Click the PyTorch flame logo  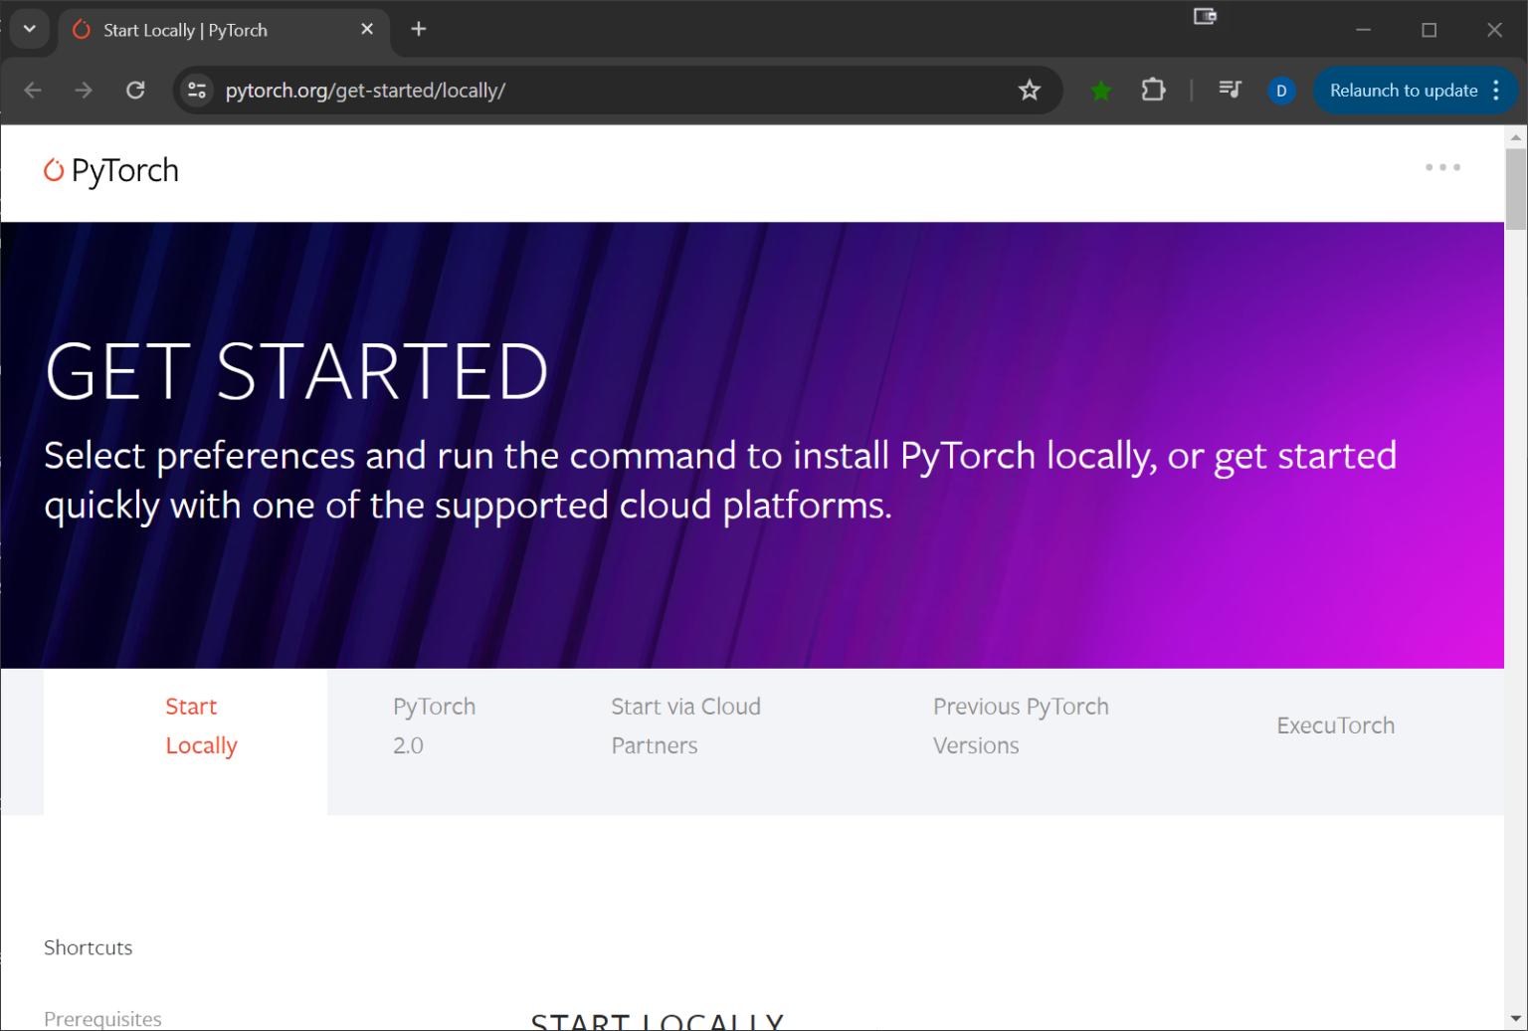click(x=54, y=171)
